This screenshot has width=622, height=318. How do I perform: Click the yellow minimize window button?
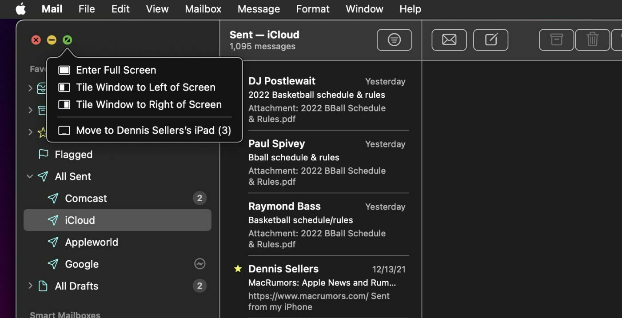pyautogui.click(x=52, y=40)
